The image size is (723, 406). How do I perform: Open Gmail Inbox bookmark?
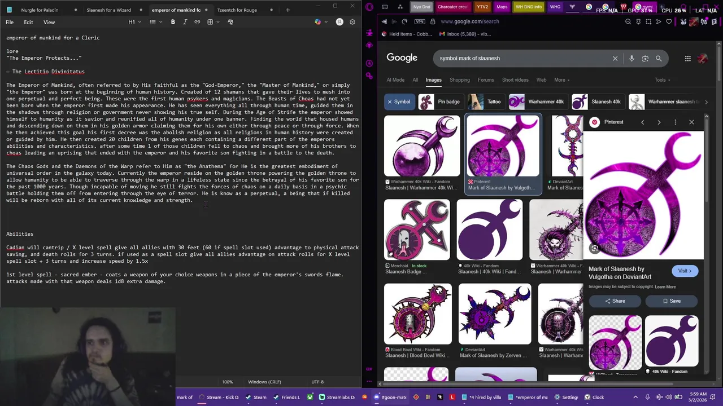(465, 34)
